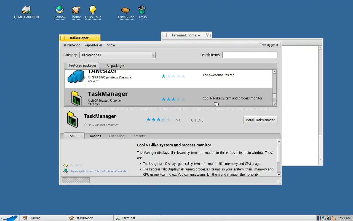Open the Category dropdown All categories
The image size is (353, 221).
[x=117, y=55]
